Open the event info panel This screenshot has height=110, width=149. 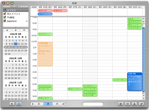pos(121,104)
